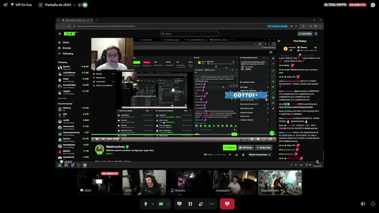Open Leafiit recommended channel
The image size is (379, 213).
73,121
